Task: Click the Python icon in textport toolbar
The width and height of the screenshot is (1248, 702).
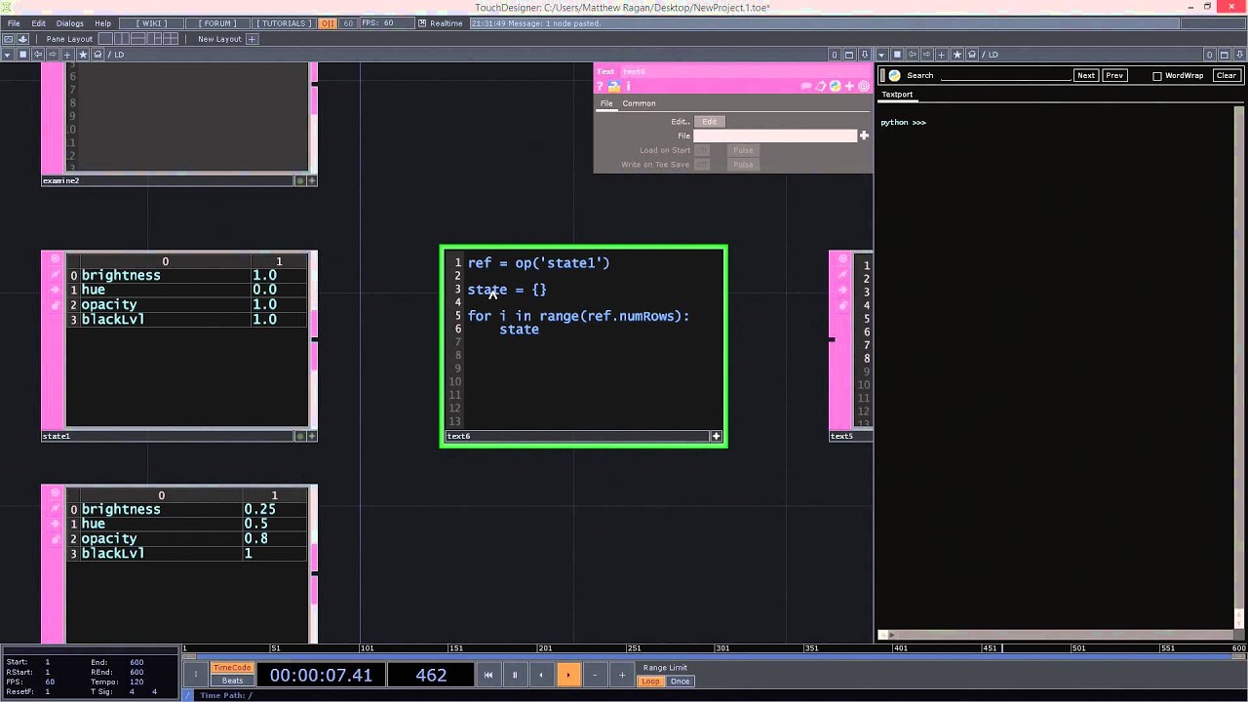Action: 894,75
